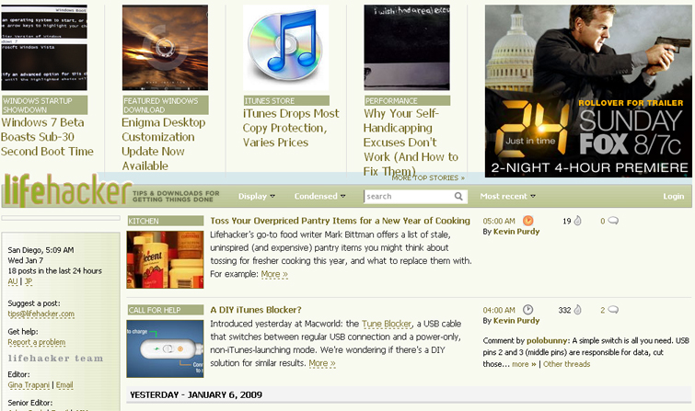Viewport: 695px width, 411px height.
Task: Open Enigma Desktop Customization Update headline
Action: click(164, 144)
